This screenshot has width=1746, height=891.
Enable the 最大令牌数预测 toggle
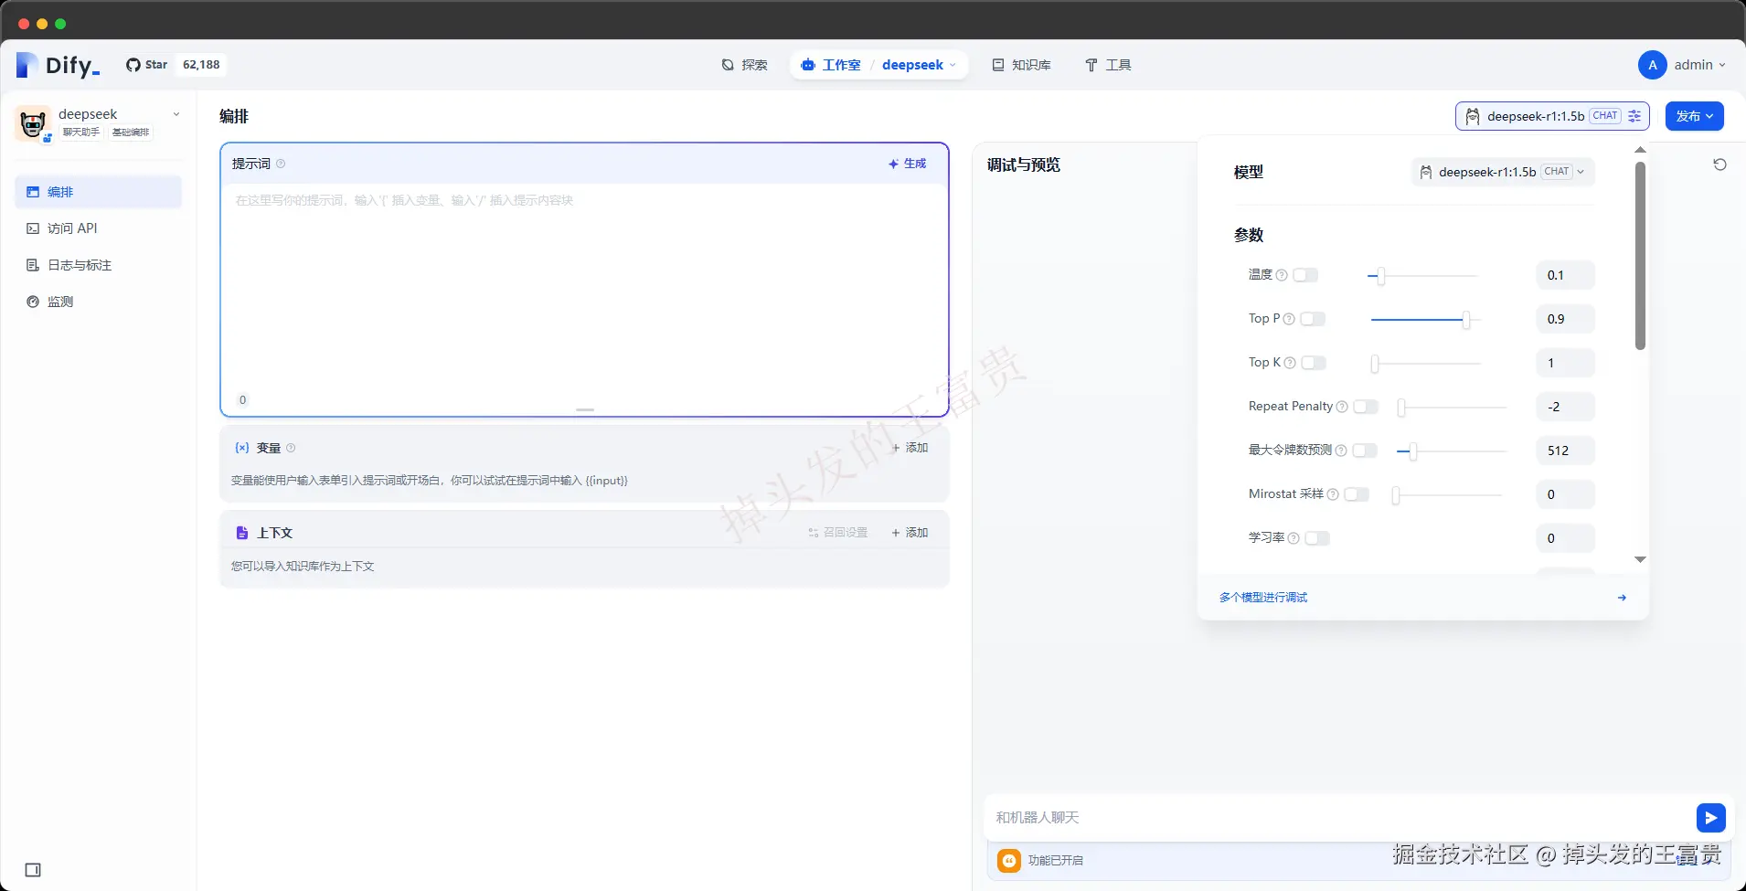(1365, 451)
